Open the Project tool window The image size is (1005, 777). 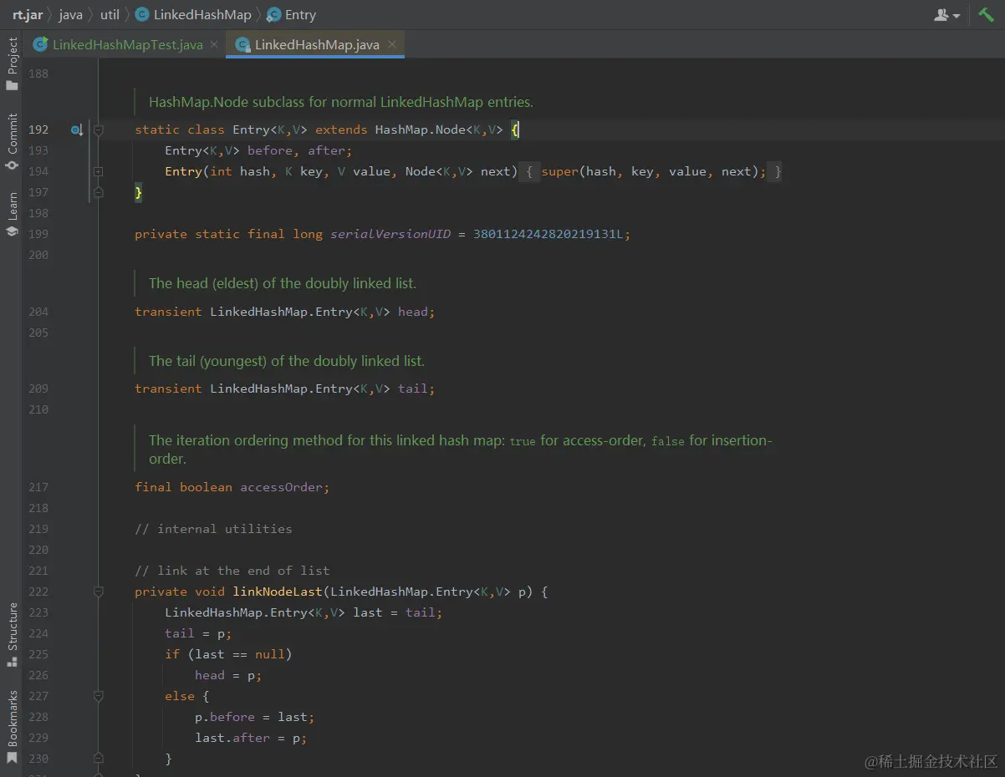[12, 64]
